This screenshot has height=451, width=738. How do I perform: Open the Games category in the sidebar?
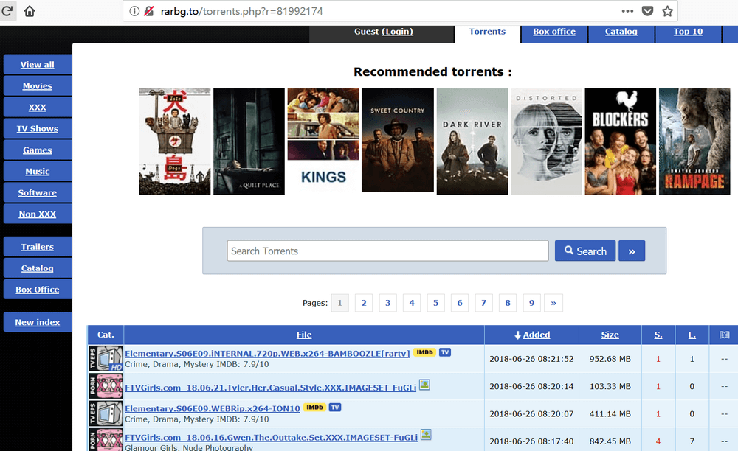[x=38, y=150]
